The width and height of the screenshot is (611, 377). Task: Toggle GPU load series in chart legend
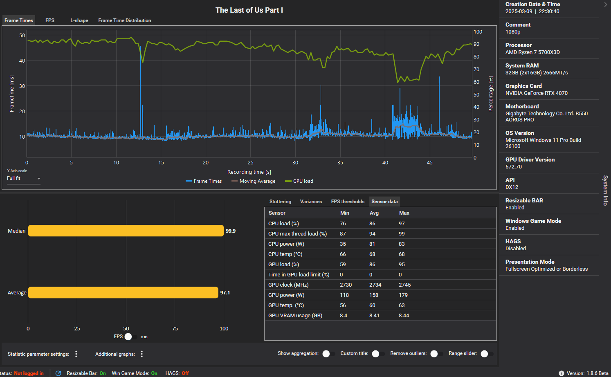(x=299, y=181)
